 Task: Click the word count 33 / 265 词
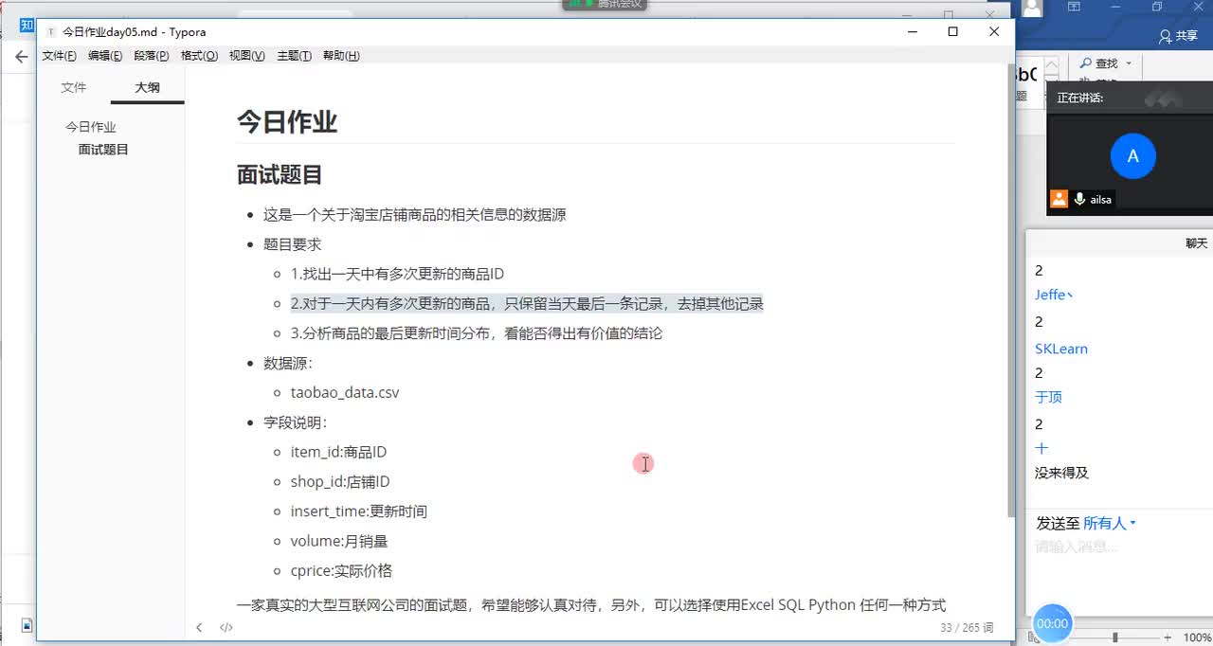tap(967, 627)
